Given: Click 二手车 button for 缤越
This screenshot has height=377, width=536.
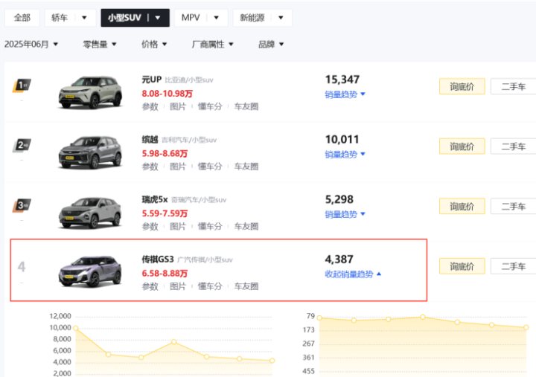Looking at the screenshot, I should coord(513,146).
